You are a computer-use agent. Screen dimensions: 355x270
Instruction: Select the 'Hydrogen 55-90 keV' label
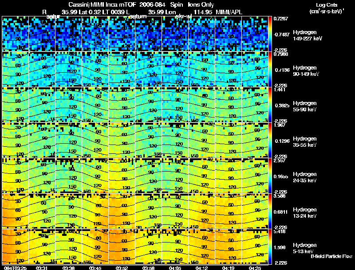point(305,106)
